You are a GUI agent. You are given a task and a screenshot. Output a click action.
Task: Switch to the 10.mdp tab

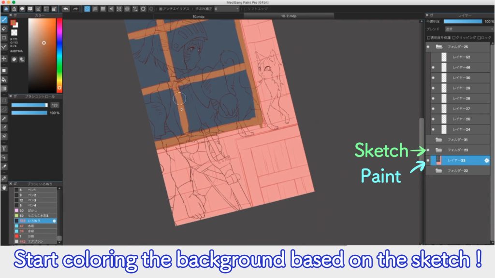coord(199,16)
